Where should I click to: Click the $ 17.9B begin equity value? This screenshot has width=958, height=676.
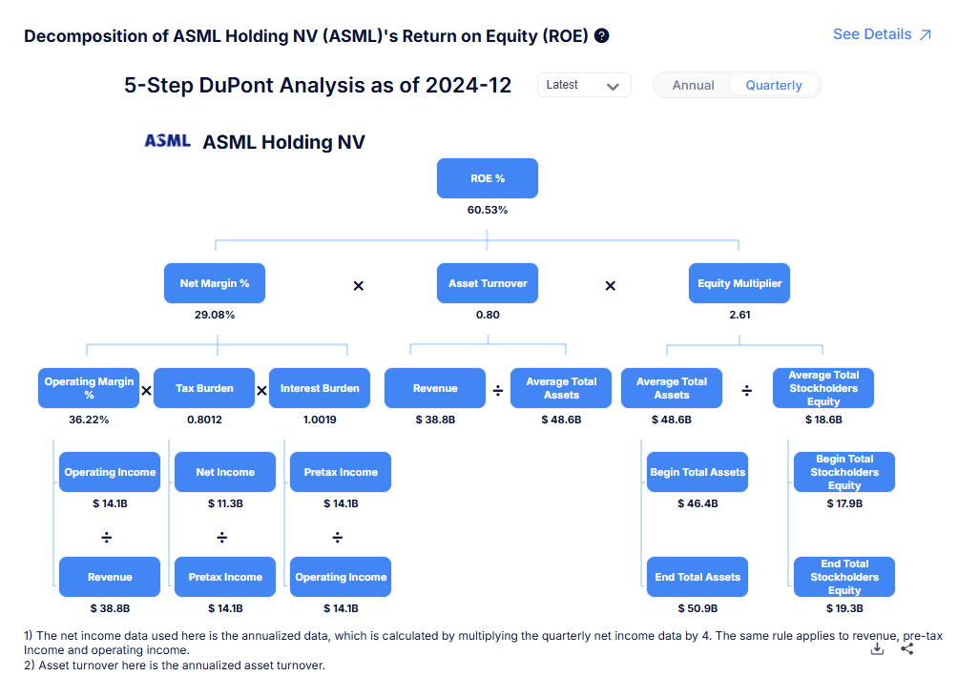(x=844, y=503)
